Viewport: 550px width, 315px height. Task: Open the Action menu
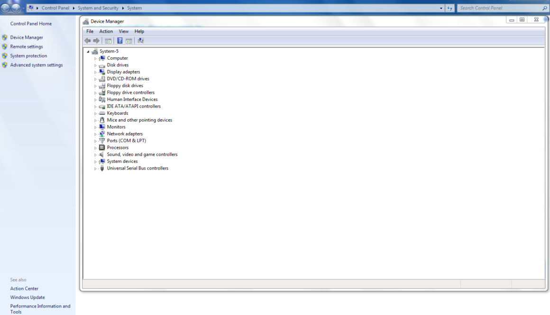(x=106, y=31)
